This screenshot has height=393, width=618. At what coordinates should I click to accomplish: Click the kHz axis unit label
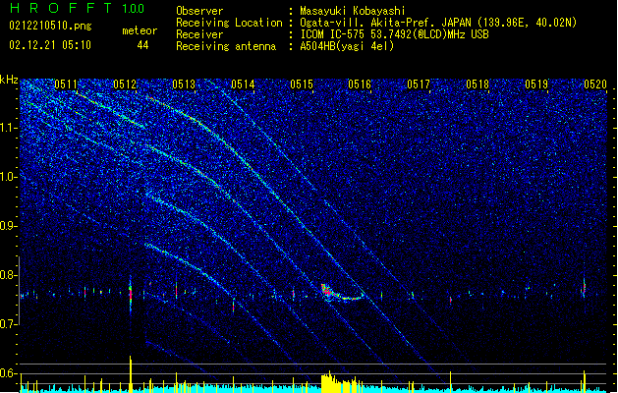(x=9, y=80)
